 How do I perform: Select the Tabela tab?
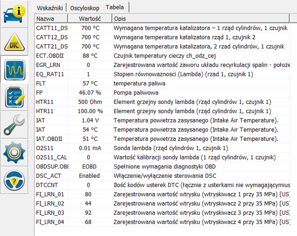(115, 7)
